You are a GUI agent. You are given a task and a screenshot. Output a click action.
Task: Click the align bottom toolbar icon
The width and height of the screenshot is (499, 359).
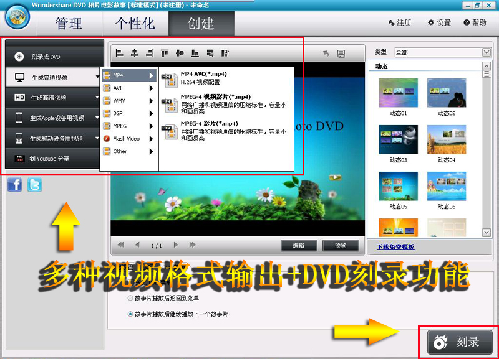pos(195,54)
